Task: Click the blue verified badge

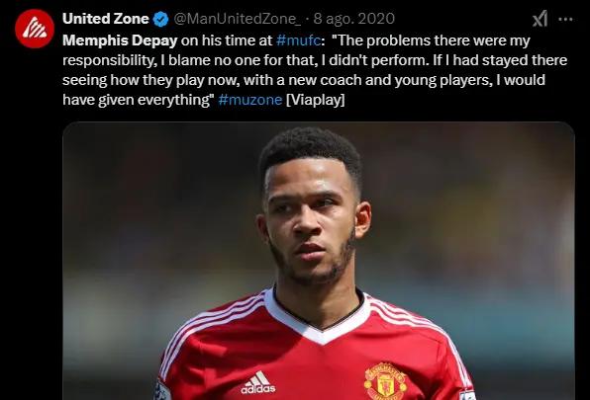Action: pyautogui.click(x=161, y=19)
